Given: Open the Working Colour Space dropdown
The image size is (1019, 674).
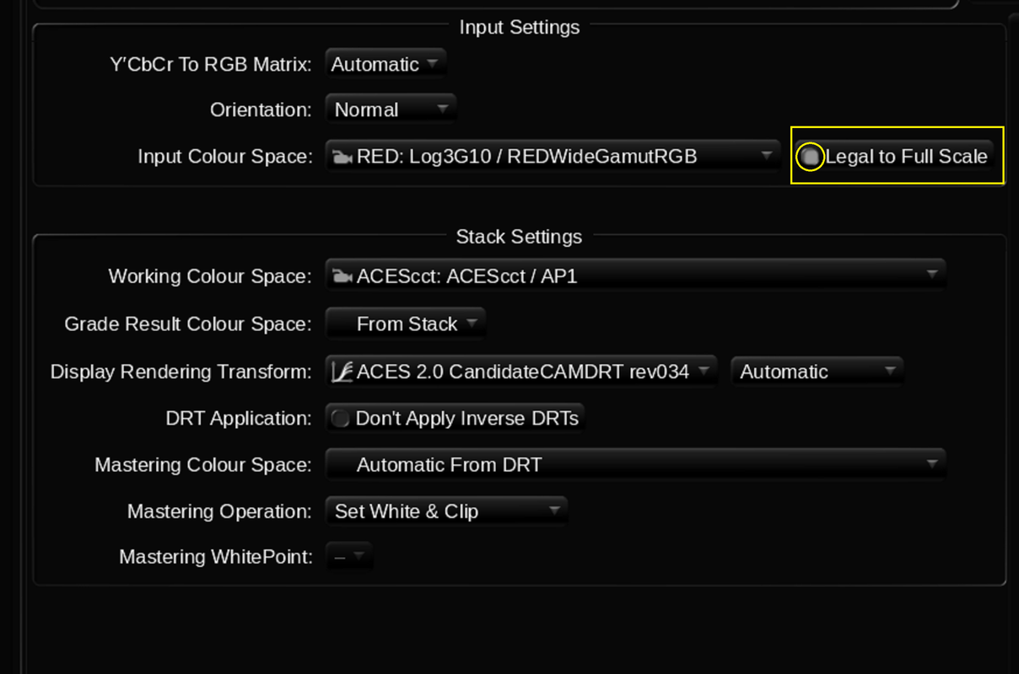Looking at the screenshot, I should point(635,276).
